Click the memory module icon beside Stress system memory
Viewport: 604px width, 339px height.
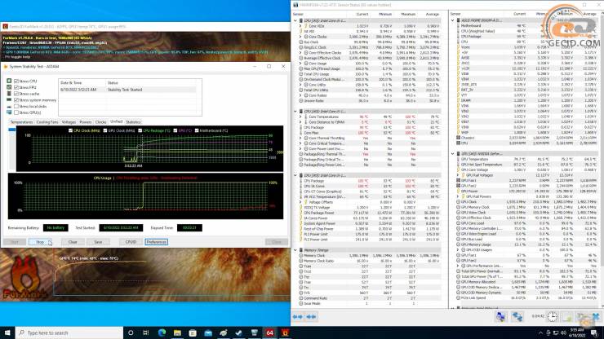pos(9,100)
